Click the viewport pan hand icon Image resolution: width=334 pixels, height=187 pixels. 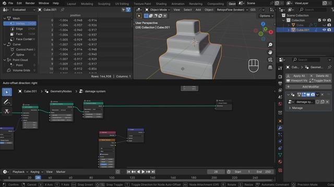coord(270,52)
